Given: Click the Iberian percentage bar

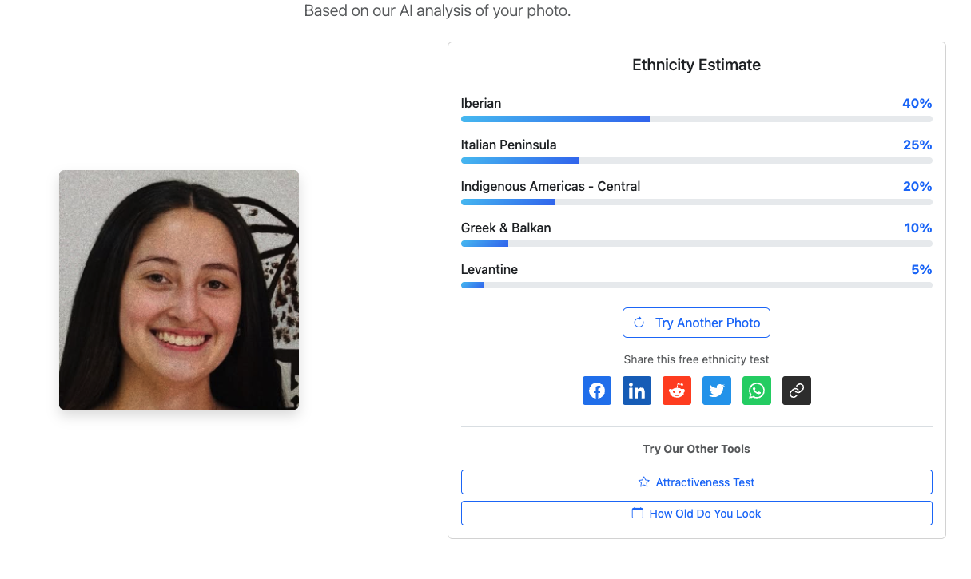Looking at the screenshot, I should pyautogui.click(x=696, y=119).
